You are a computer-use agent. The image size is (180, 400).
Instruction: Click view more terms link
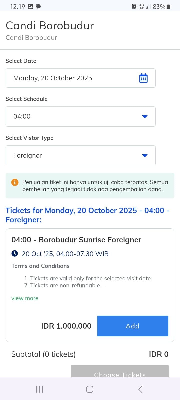coord(25,298)
